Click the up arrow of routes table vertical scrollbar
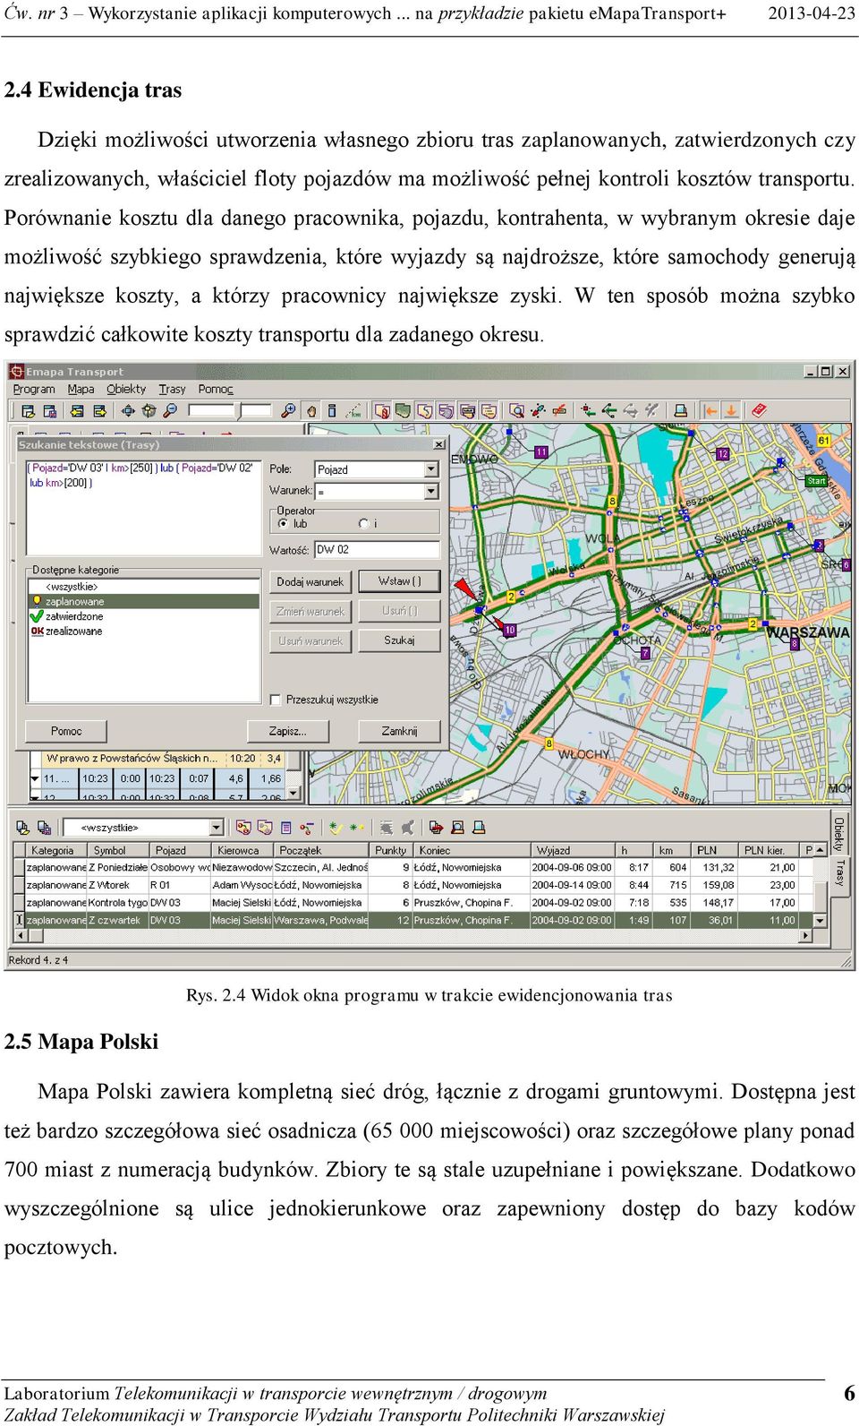 click(820, 850)
